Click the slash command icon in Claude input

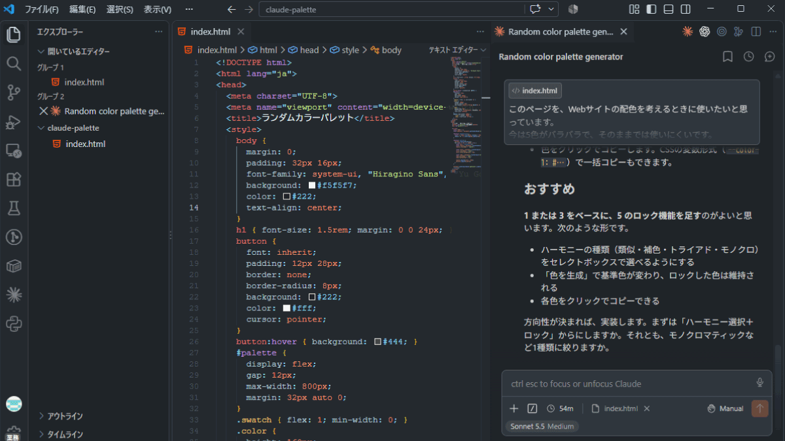pos(532,408)
